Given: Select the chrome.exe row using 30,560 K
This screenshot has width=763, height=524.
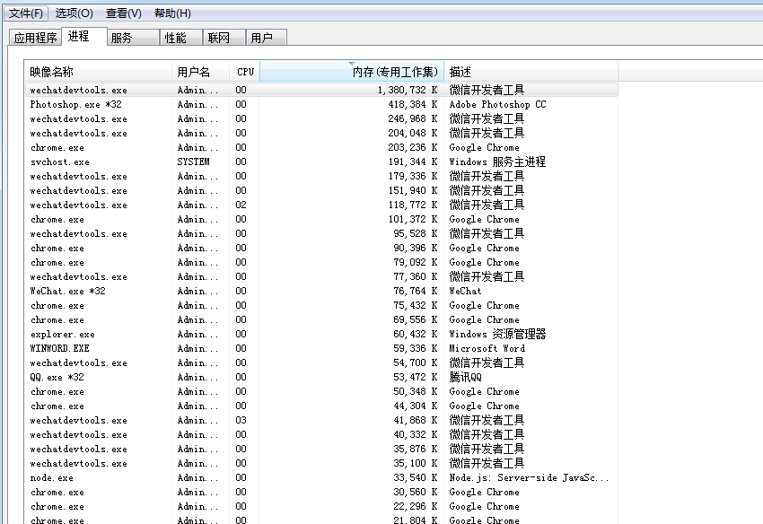Looking at the screenshot, I should [x=321, y=492].
